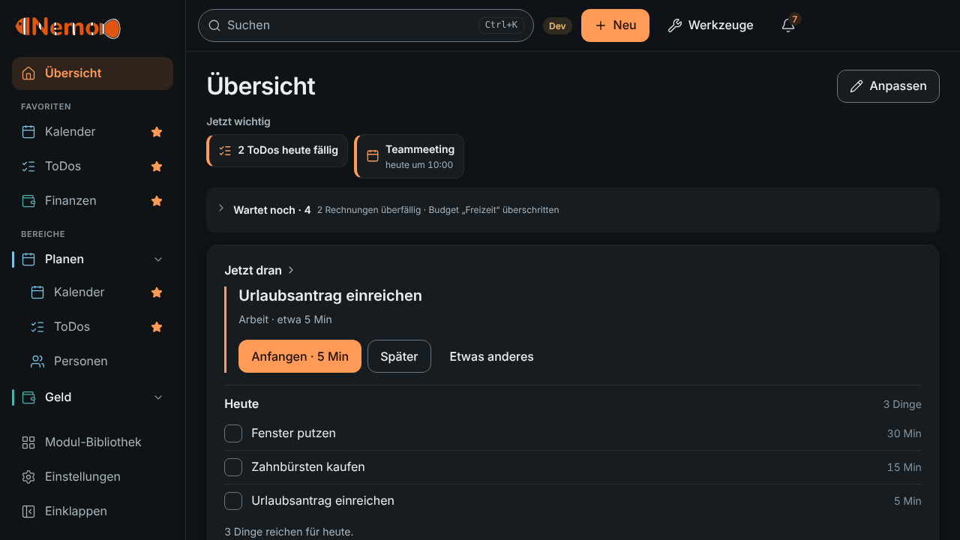Check off Fenster putzen
960x540 pixels.
[x=233, y=433]
